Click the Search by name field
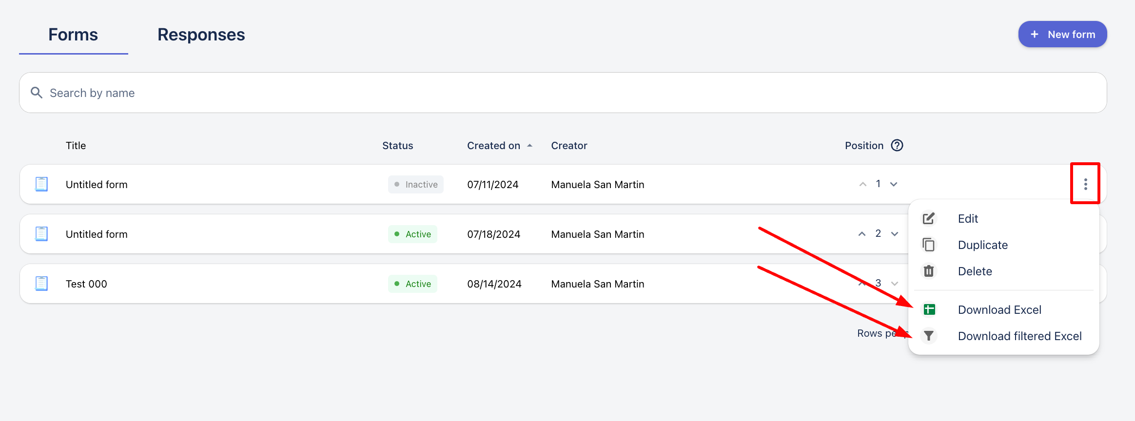The width and height of the screenshot is (1135, 421). coord(563,93)
